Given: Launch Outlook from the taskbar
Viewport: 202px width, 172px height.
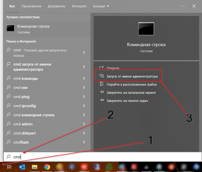Looking at the screenshot, I should pos(22,167).
